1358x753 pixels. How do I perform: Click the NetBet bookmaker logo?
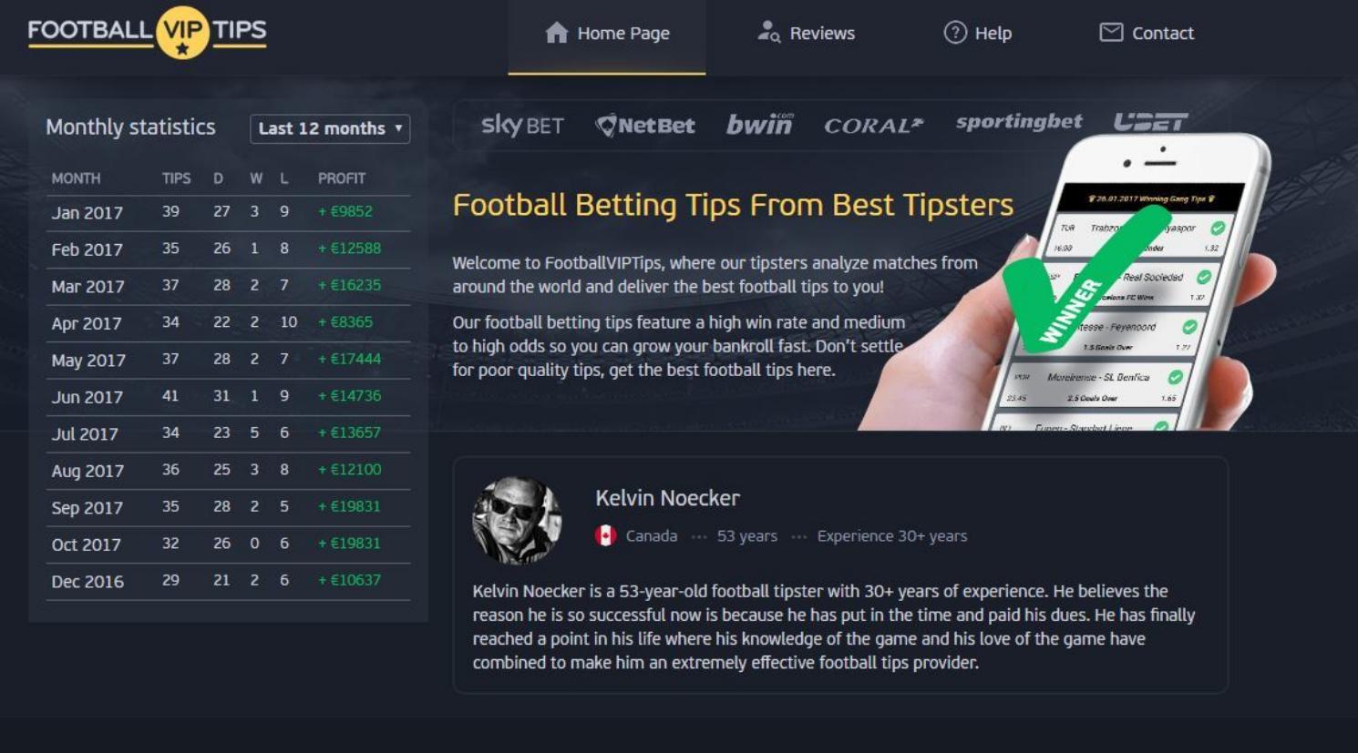[x=645, y=126]
